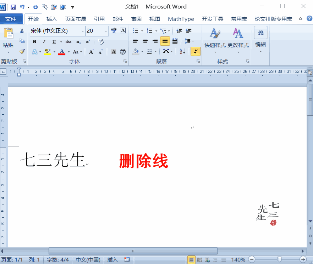Switch to Print Layout view in status bar

click(x=191, y=260)
